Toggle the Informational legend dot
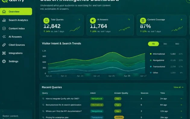The image size is (190, 119). click(151, 54)
